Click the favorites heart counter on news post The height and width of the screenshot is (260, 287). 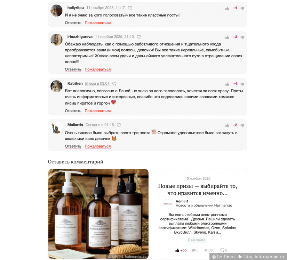224,250
